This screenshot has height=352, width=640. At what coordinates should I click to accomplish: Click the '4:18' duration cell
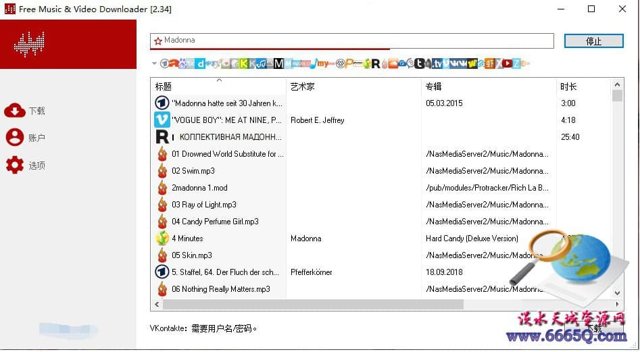[568, 120]
